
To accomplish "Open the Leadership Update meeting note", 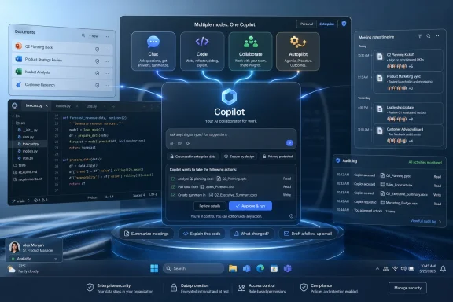I will pos(408,113).
